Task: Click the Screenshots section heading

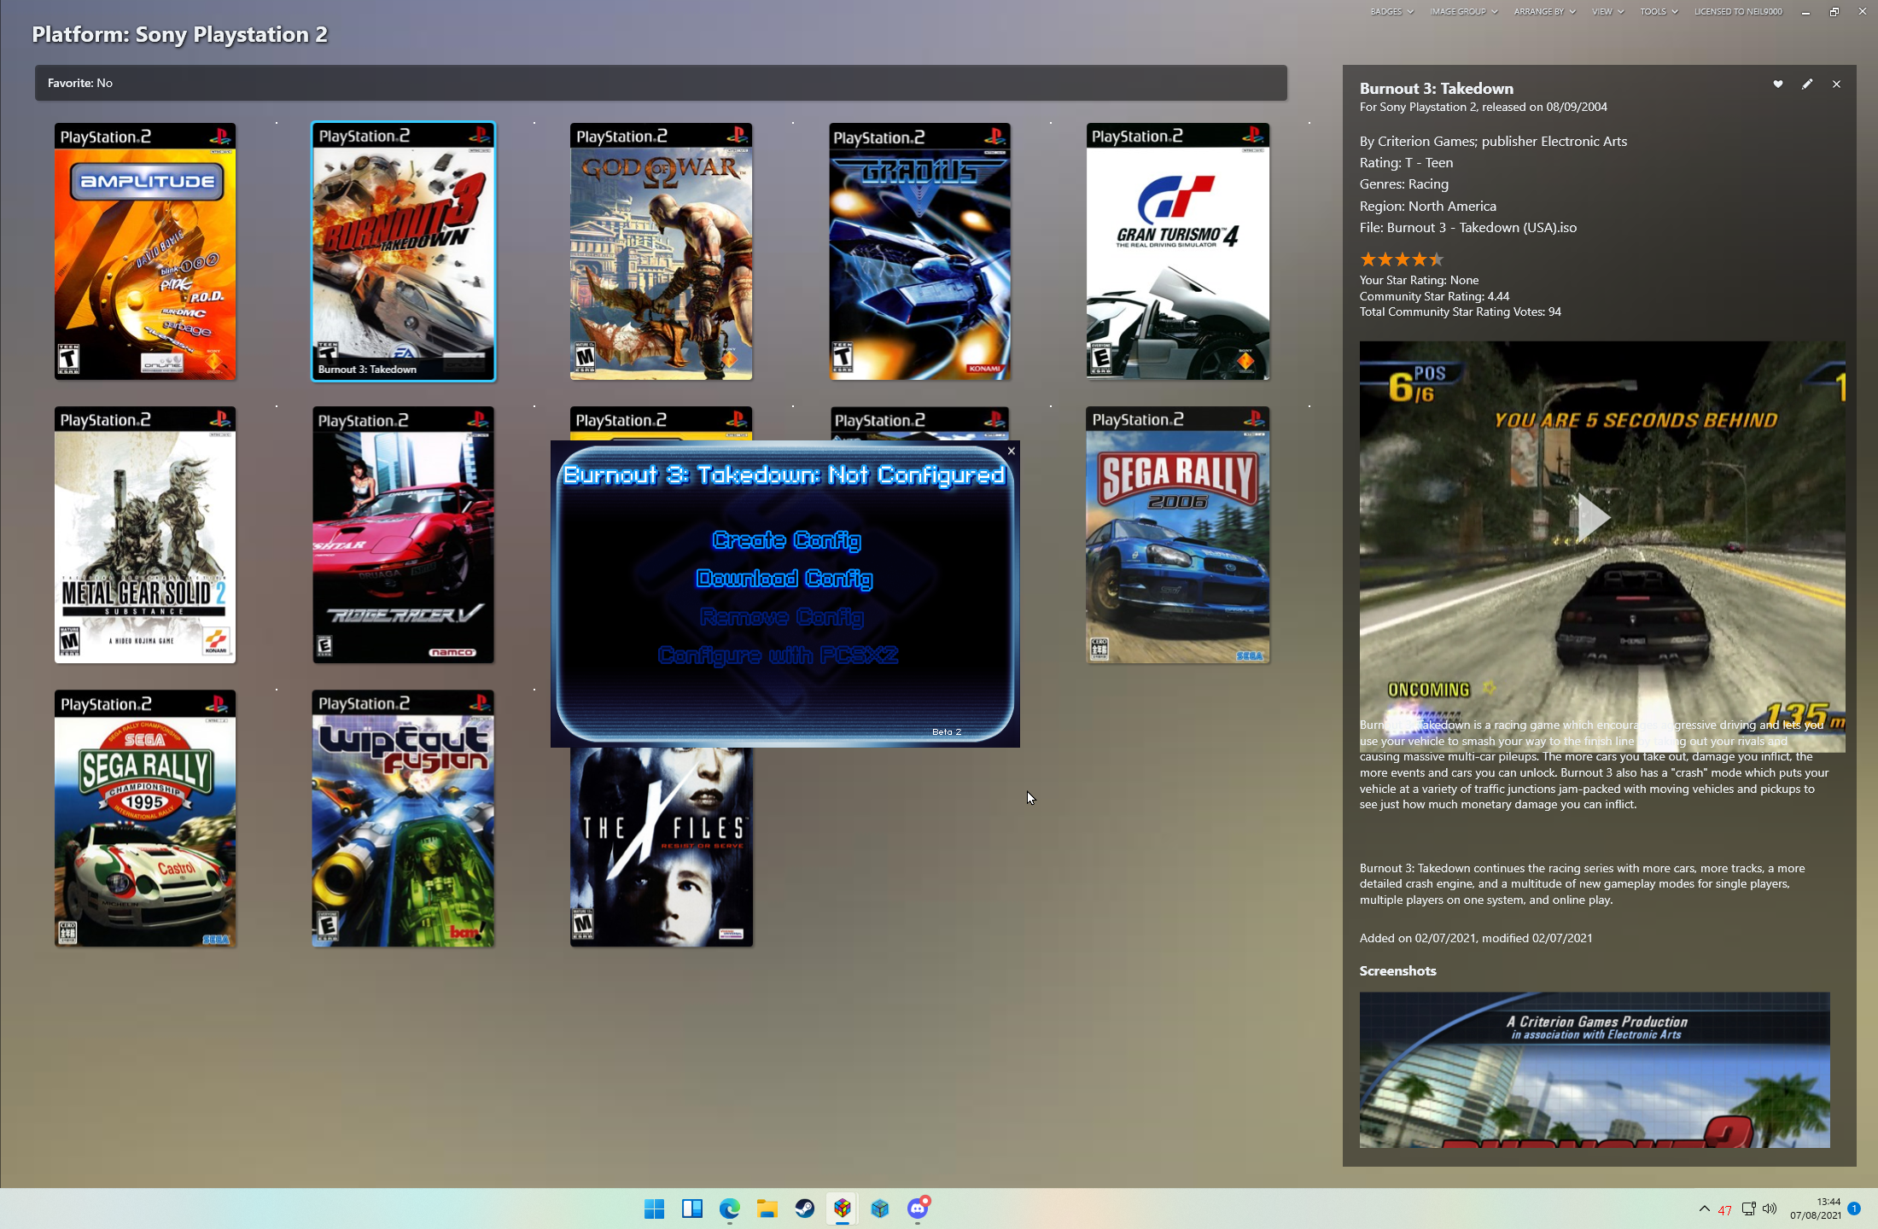Action: (x=1398, y=971)
